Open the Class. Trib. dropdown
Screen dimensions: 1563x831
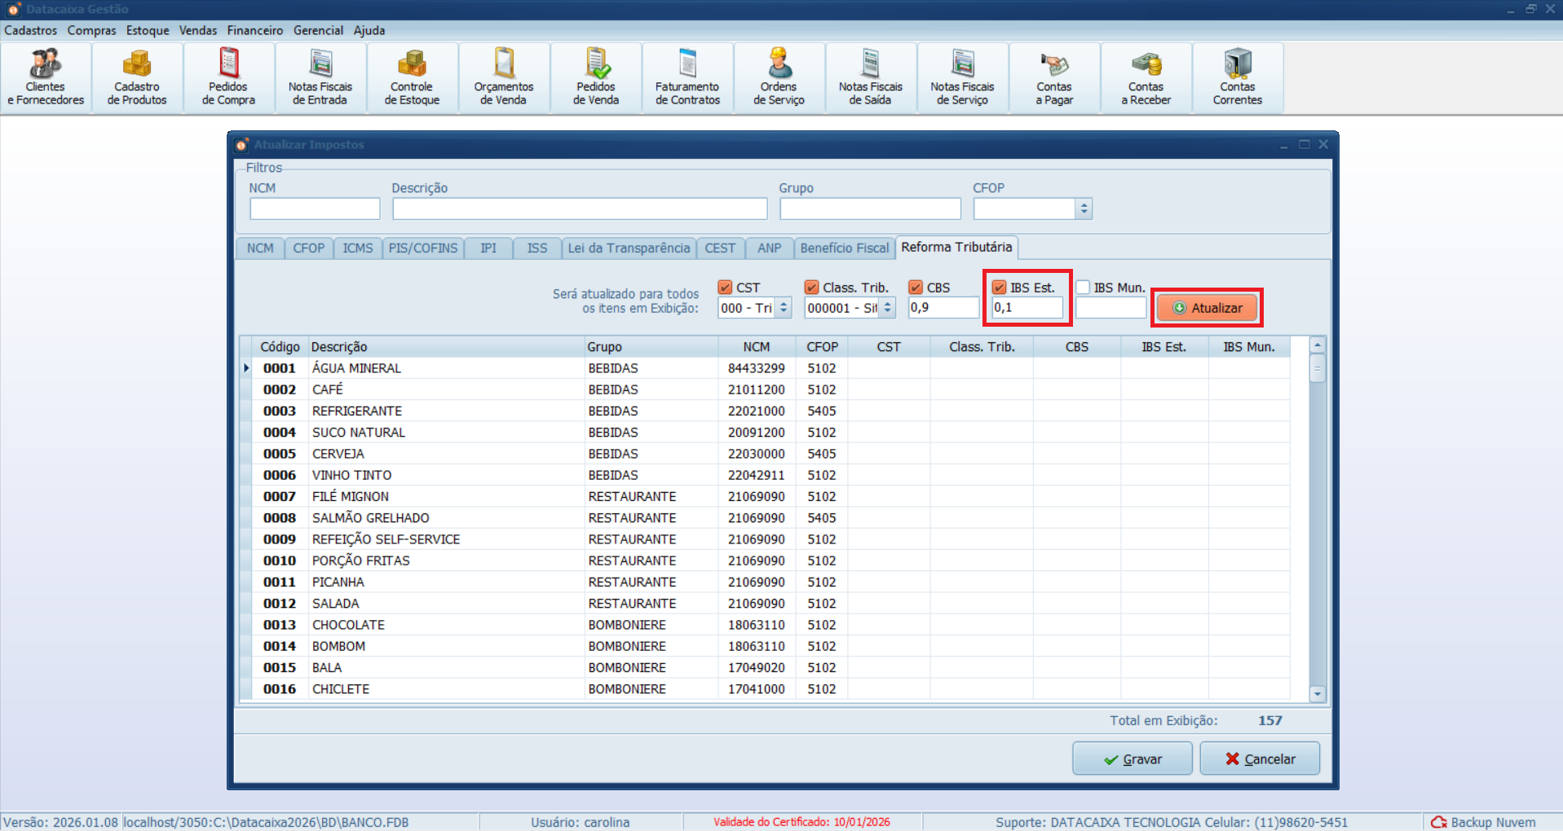[888, 308]
